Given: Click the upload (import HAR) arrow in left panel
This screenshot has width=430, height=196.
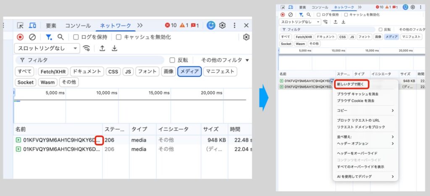Looking at the screenshot, I should (x=102, y=48).
